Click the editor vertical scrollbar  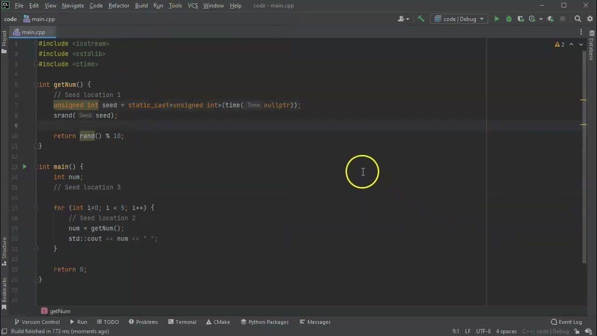(584, 156)
